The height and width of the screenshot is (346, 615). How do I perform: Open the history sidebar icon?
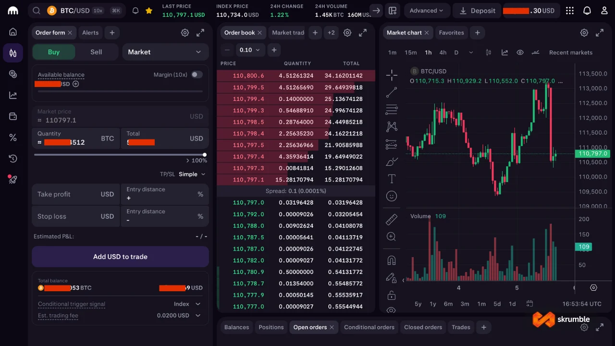[13, 159]
